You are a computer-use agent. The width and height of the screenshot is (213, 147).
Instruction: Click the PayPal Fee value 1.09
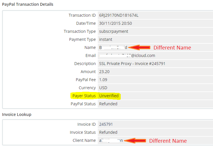pos(103,80)
